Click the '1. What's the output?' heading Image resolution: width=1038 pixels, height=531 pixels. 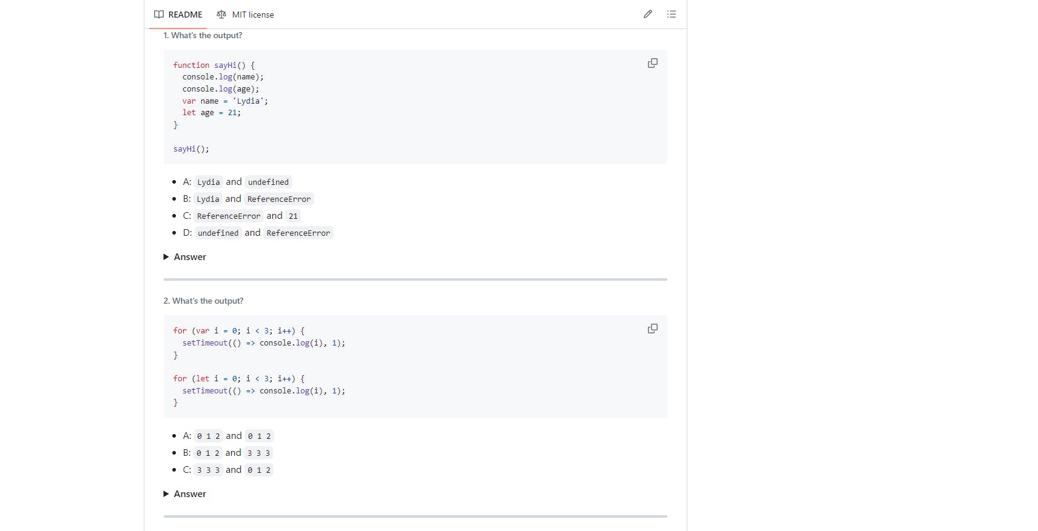(203, 36)
